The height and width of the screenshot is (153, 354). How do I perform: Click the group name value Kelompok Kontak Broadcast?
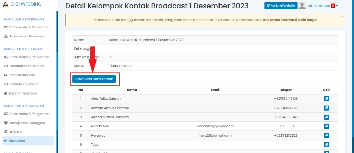[146, 40]
